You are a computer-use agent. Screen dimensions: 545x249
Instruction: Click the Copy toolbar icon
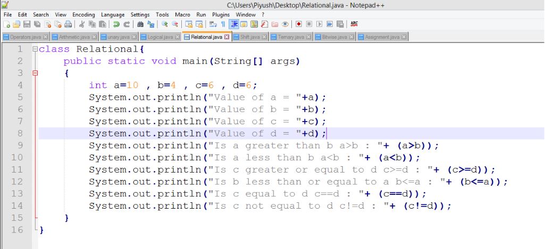[x=92, y=24]
